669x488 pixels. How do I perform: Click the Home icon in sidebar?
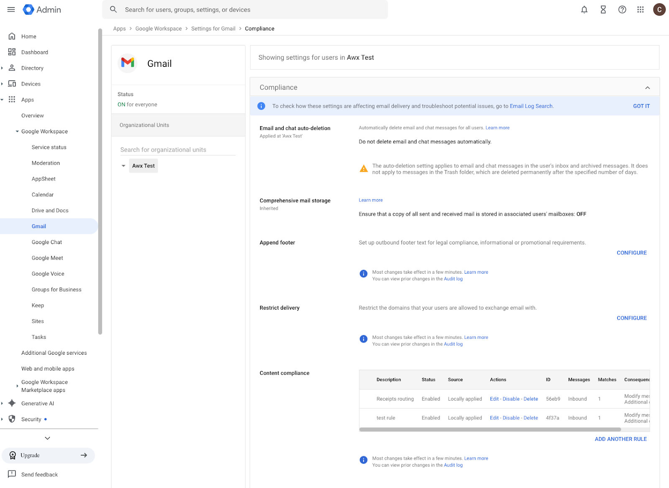click(x=12, y=36)
